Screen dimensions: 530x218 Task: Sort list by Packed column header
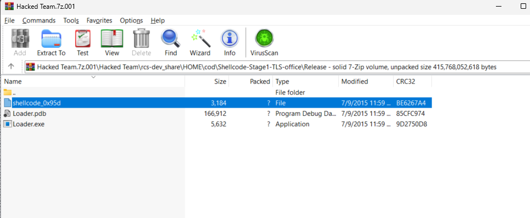[x=251, y=81]
